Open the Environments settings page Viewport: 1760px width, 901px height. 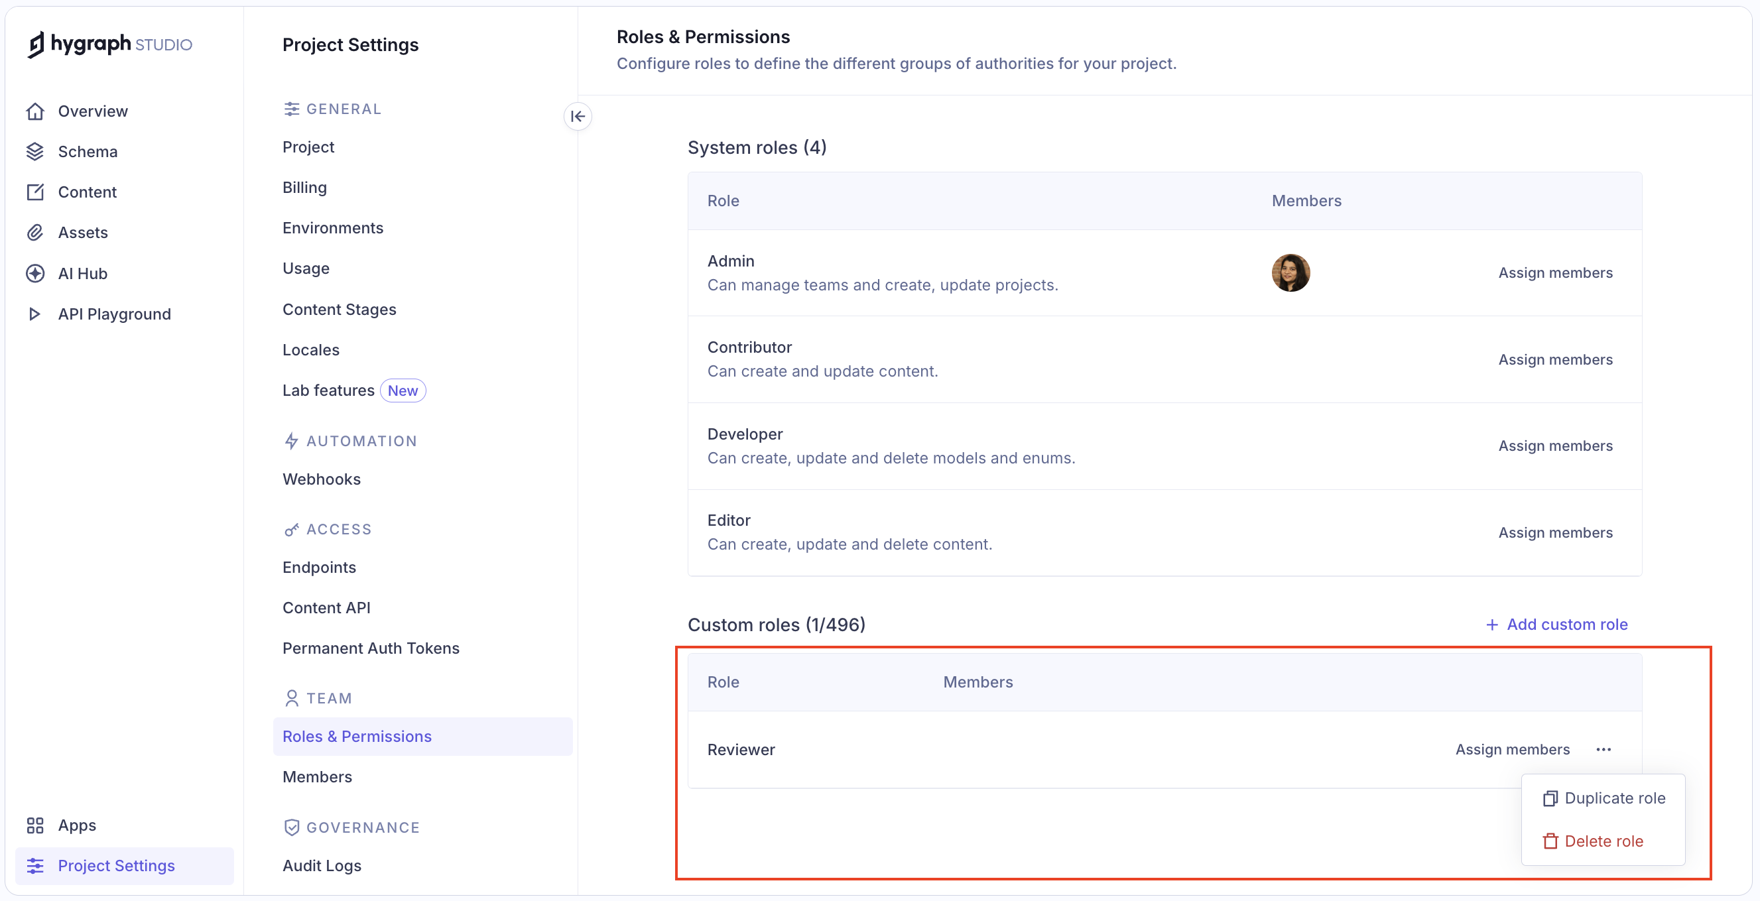coord(333,228)
